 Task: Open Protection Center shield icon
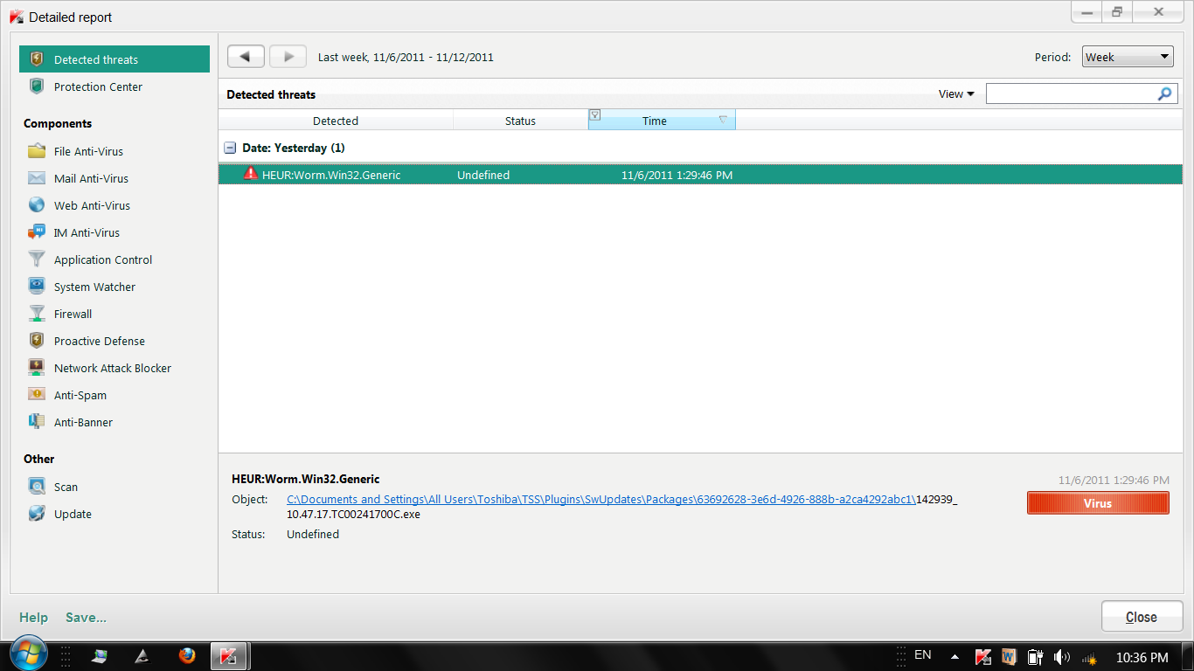(37, 86)
